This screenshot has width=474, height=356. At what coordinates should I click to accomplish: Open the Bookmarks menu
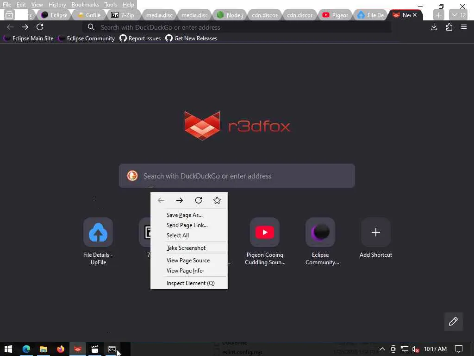pyautogui.click(x=85, y=5)
